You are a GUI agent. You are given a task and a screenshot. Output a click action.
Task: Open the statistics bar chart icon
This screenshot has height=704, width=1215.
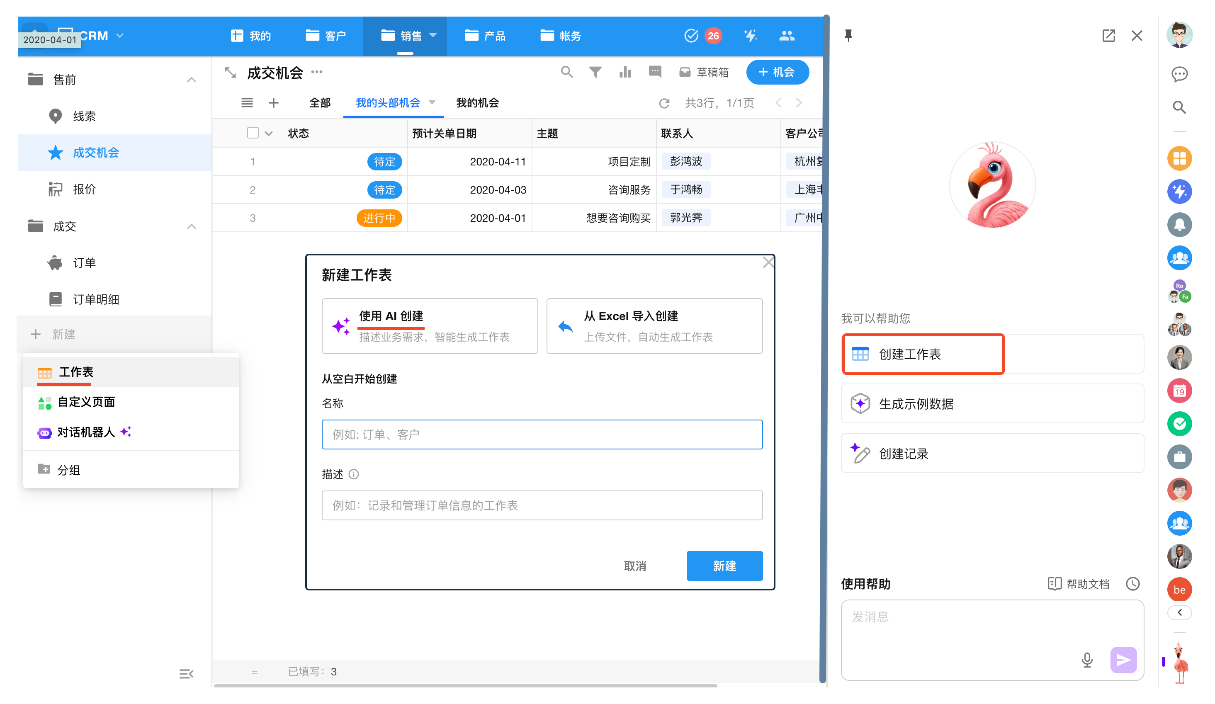(625, 72)
